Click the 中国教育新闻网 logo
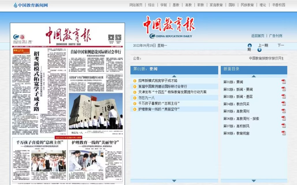Image resolution: width=297 pixels, height=185 pixels. tap(30, 5)
